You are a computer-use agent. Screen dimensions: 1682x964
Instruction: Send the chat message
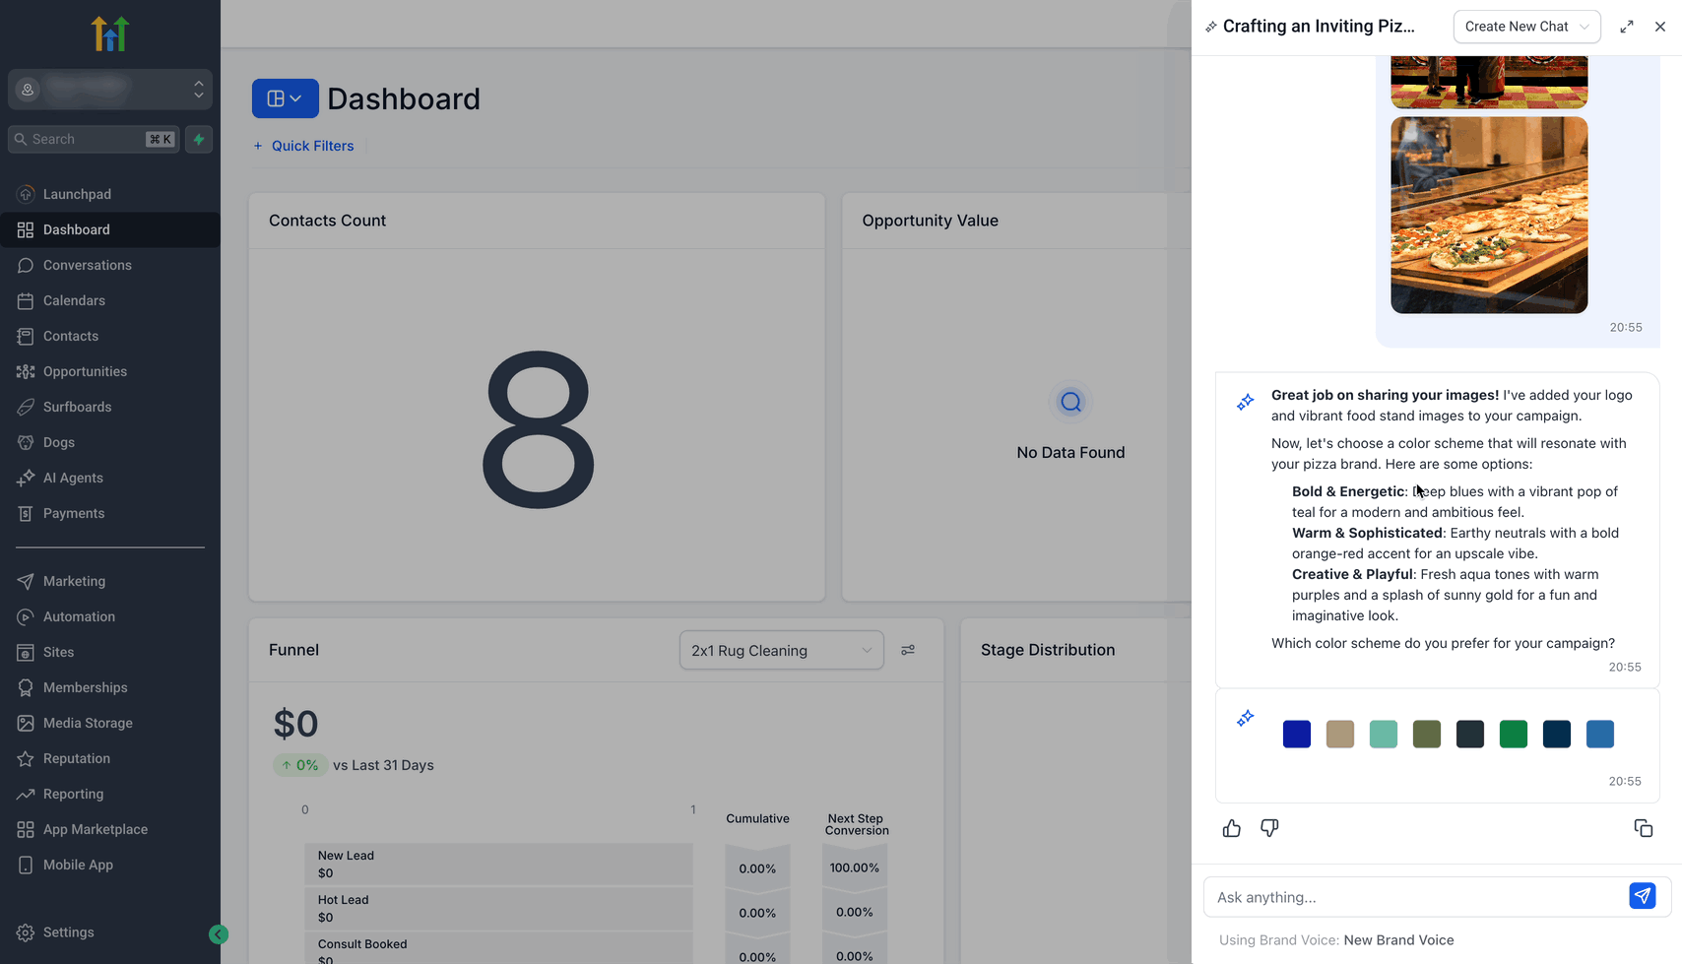1642,896
